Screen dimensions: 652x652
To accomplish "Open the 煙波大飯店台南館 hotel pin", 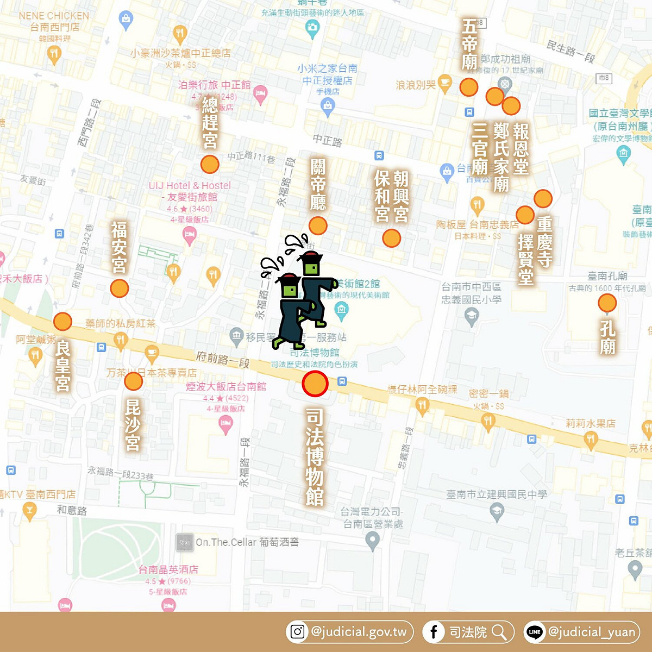I will 225,424.
